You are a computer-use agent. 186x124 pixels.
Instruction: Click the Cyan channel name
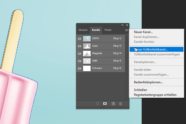click(x=95, y=46)
